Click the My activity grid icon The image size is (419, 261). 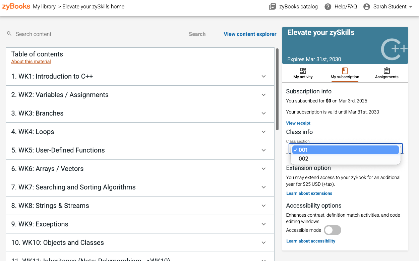pyautogui.click(x=303, y=71)
